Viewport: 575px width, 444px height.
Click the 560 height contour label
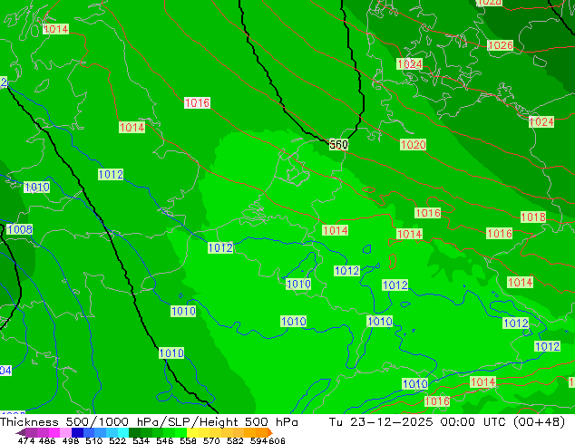point(338,144)
